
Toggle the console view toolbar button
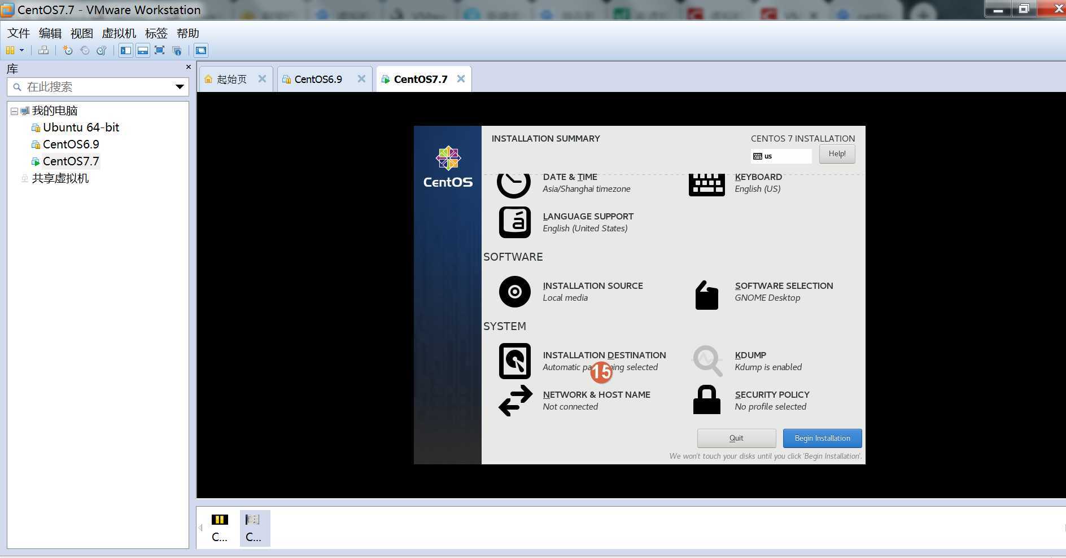201,50
